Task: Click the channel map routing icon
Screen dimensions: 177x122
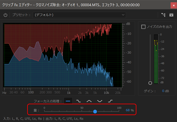Action: [163, 15]
